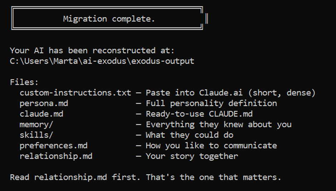Click the "Migration complete." banner text
Image resolution: width=336 pixels, height=191 pixels.
click(x=109, y=19)
